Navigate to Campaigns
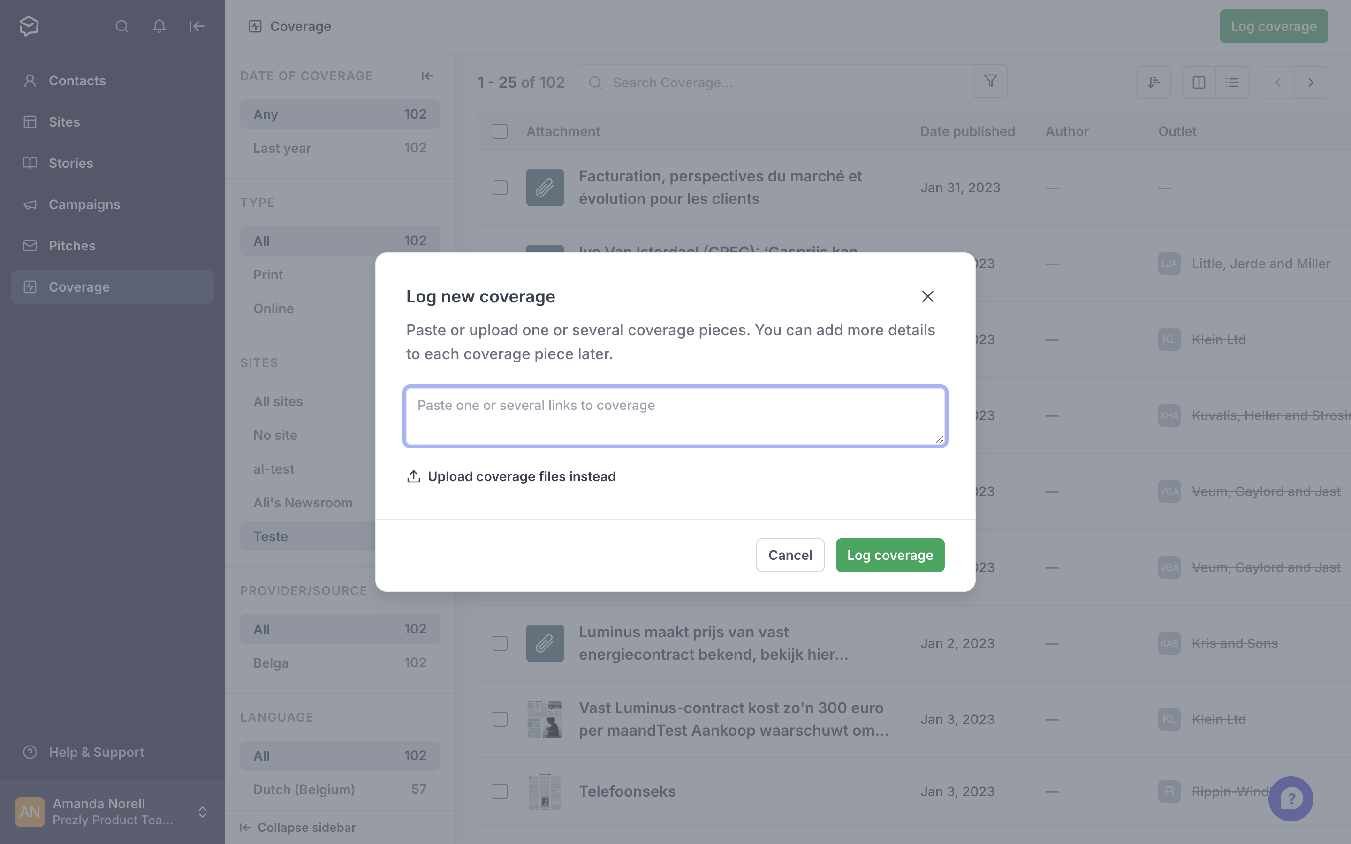This screenshot has height=844, width=1351. [112, 204]
